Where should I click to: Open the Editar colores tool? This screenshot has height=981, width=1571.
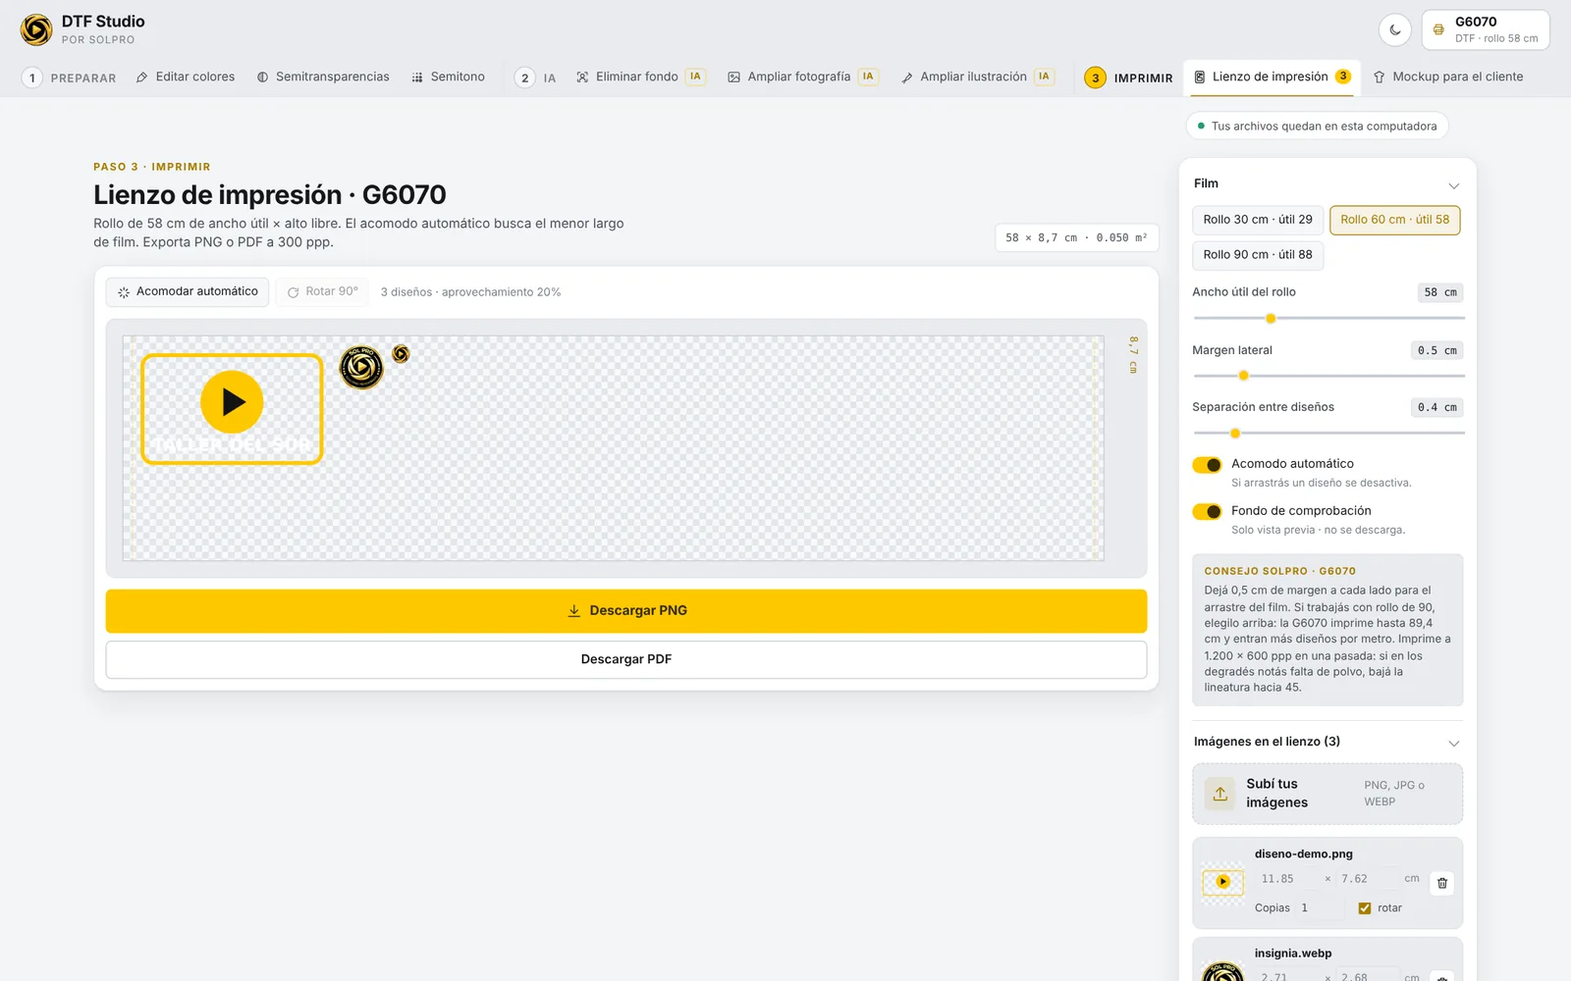pos(186,77)
